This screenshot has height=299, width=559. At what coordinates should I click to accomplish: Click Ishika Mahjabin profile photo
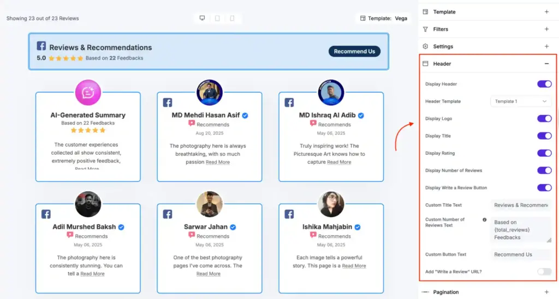point(331,204)
